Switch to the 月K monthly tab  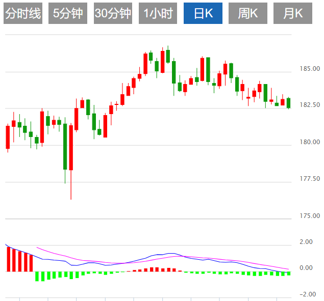coord(293,13)
